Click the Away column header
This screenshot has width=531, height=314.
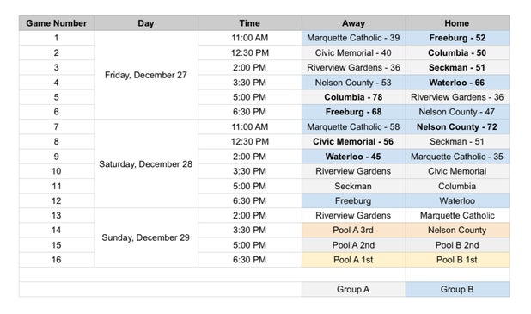tap(353, 23)
